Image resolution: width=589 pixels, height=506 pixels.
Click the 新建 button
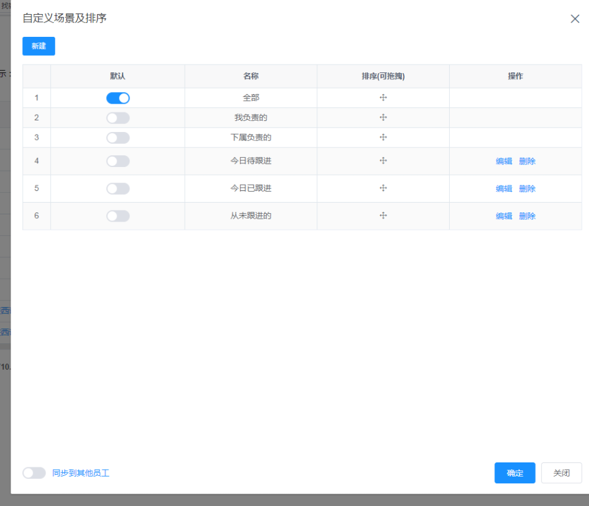(38, 46)
